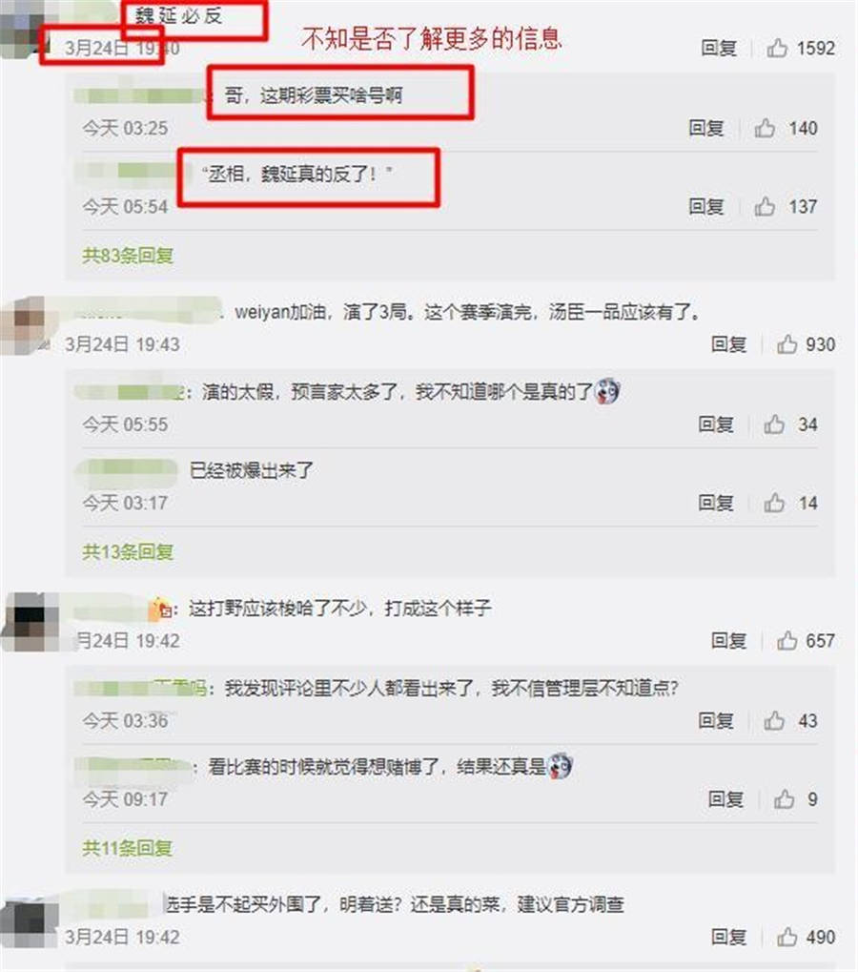Thumbs-up the reply with 9 likes

tap(784, 799)
